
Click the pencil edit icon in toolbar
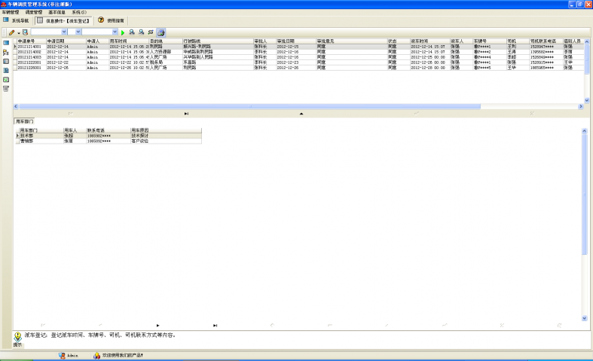(11, 33)
